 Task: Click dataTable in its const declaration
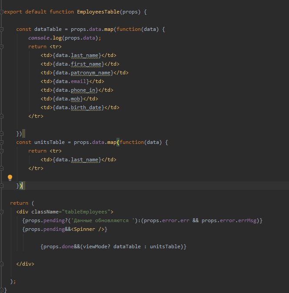[x=48, y=29]
